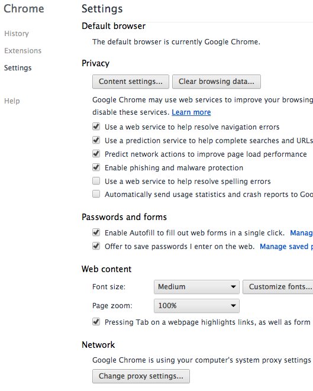Uncheck resolve navigation errors web service
Image resolution: width=313 pixels, height=391 pixels.
[96, 127]
